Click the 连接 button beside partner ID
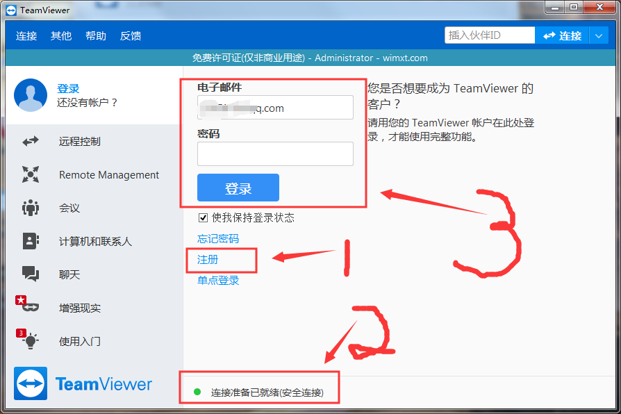 (562, 35)
